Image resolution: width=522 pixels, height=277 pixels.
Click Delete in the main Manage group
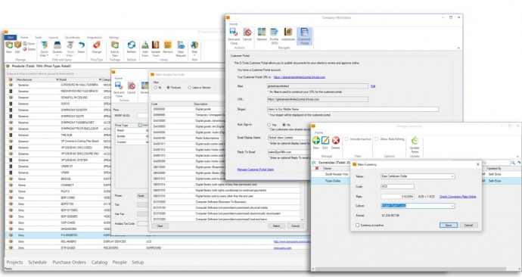tap(29, 49)
